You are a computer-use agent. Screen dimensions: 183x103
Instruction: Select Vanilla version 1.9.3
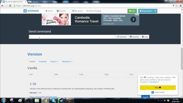click(x=89, y=74)
